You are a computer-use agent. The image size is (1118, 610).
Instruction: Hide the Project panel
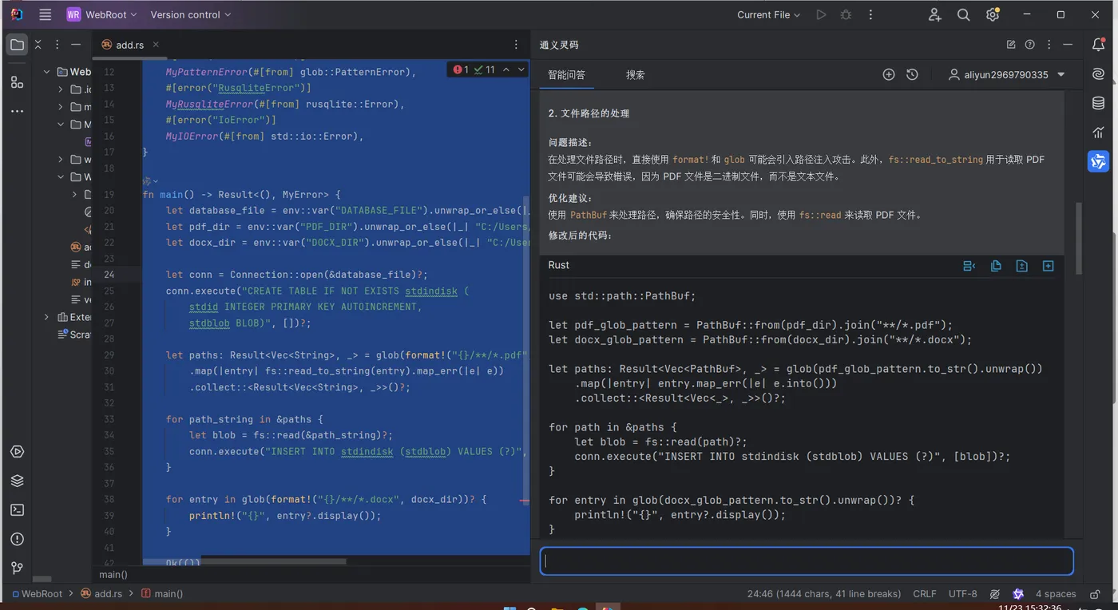tap(76, 45)
